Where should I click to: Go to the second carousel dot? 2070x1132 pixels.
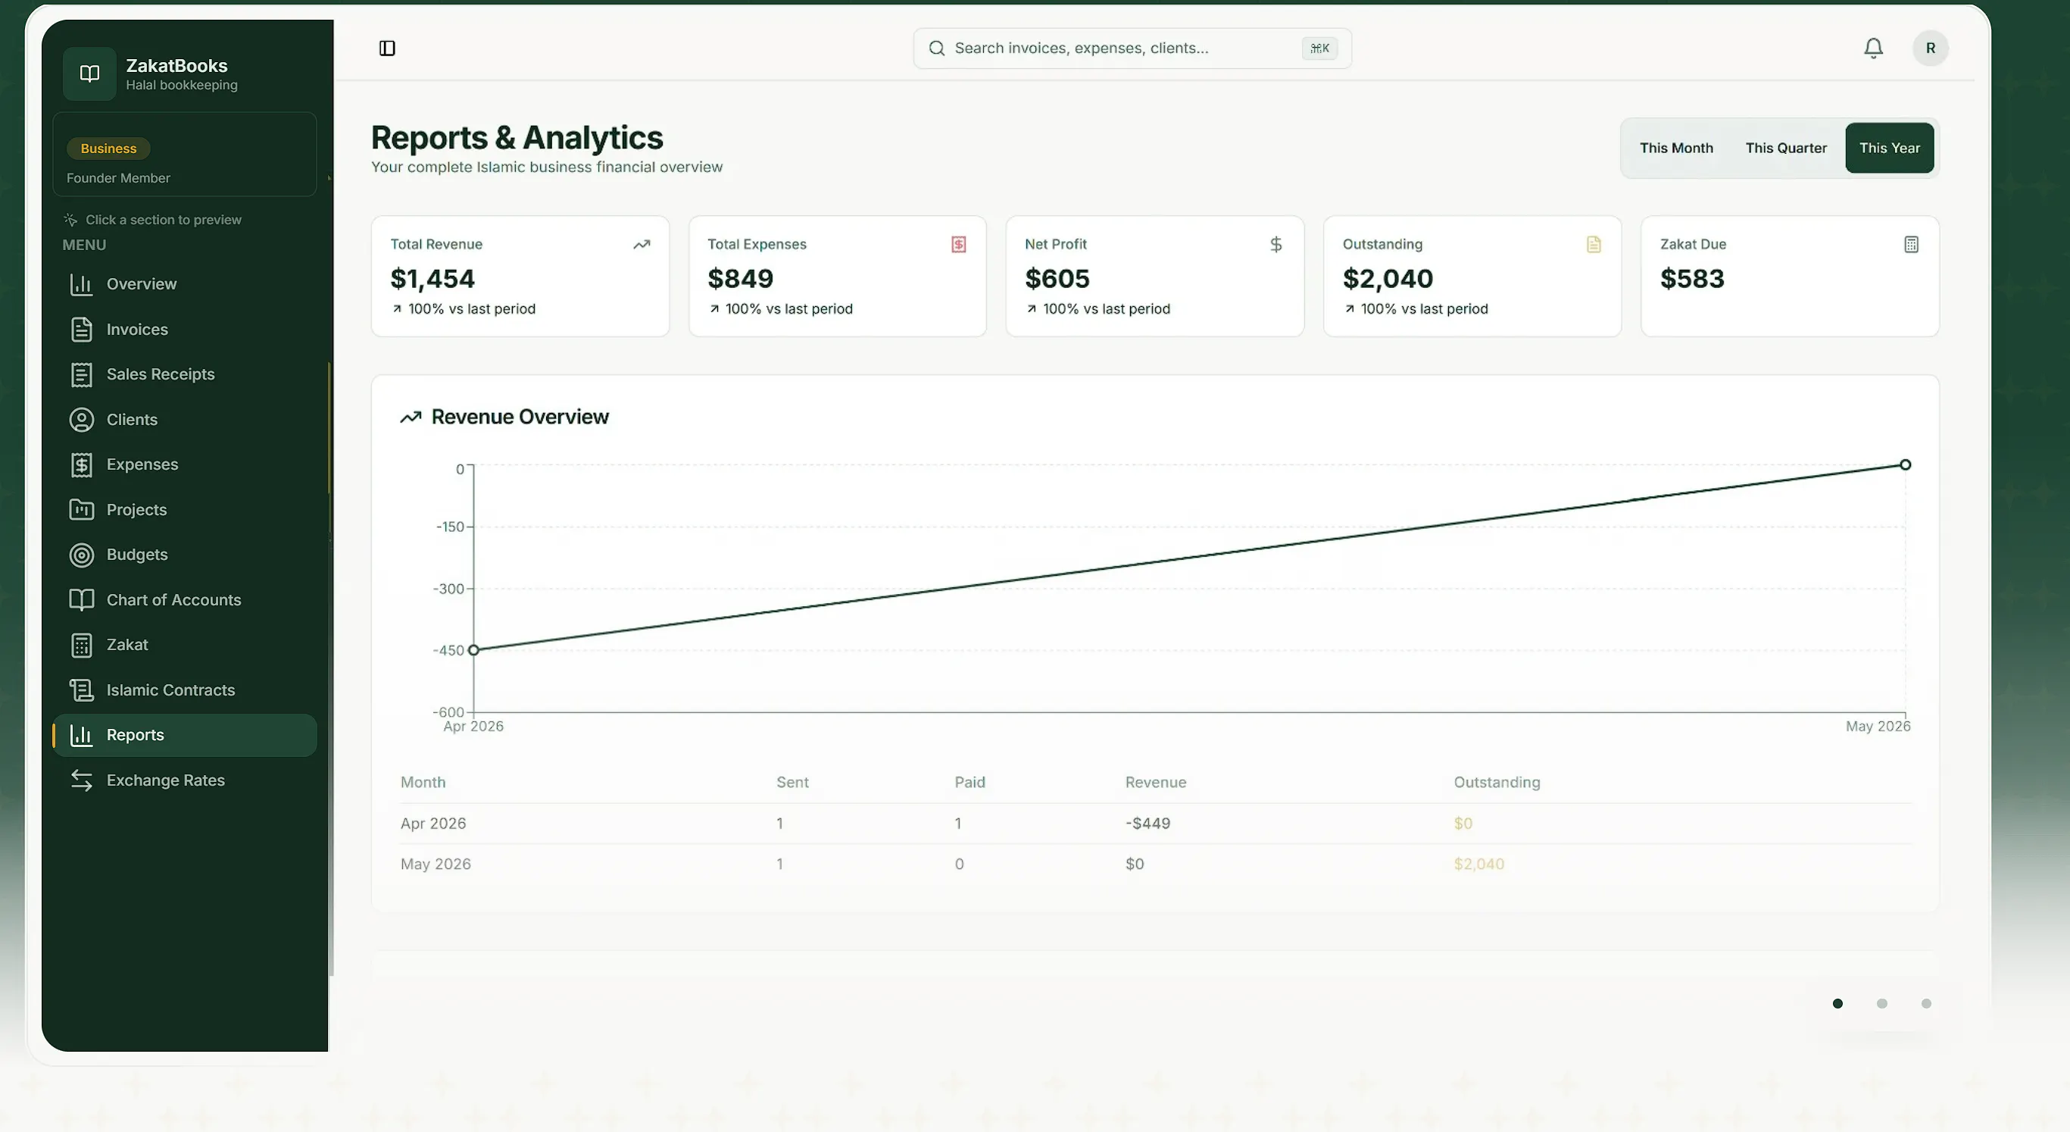pos(1881,1003)
